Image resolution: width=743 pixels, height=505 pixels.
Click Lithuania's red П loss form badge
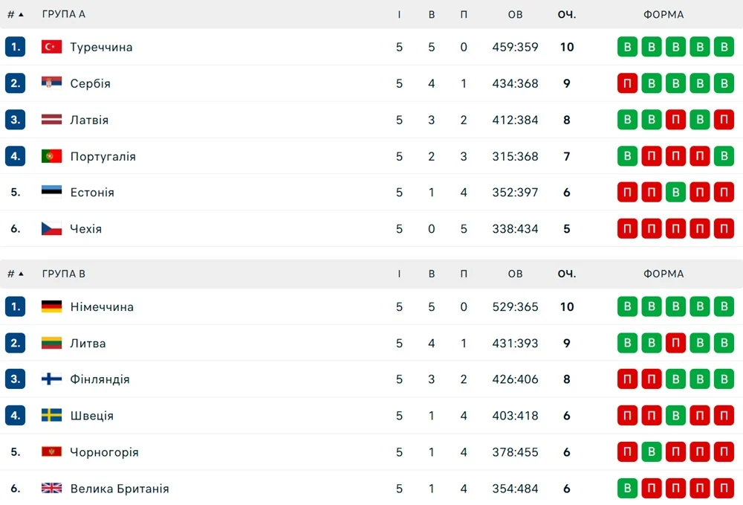point(675,343)
